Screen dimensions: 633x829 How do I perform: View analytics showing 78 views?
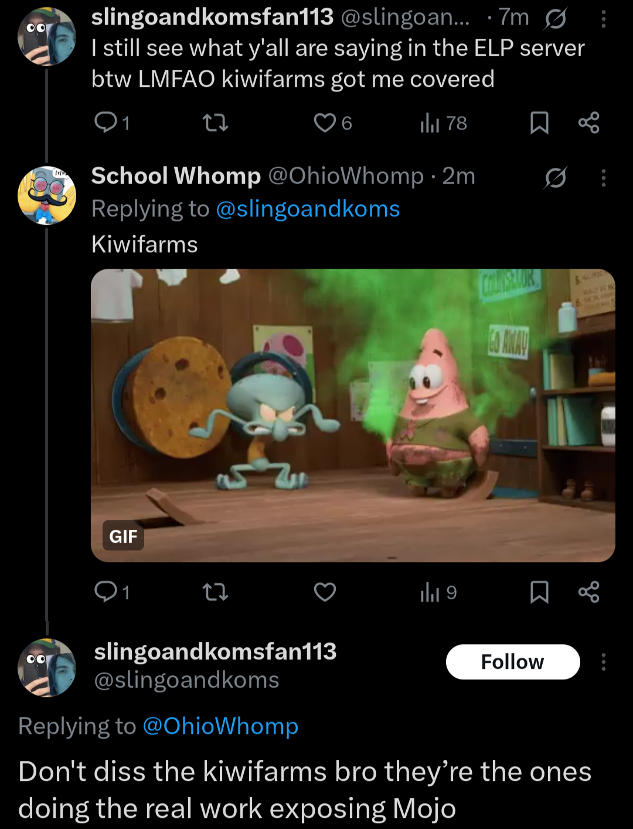443,123
